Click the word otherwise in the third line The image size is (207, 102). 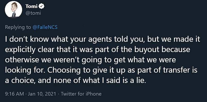[x=22, y=60]
